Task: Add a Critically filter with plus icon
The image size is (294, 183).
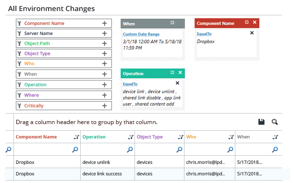Action: [104, 106]
